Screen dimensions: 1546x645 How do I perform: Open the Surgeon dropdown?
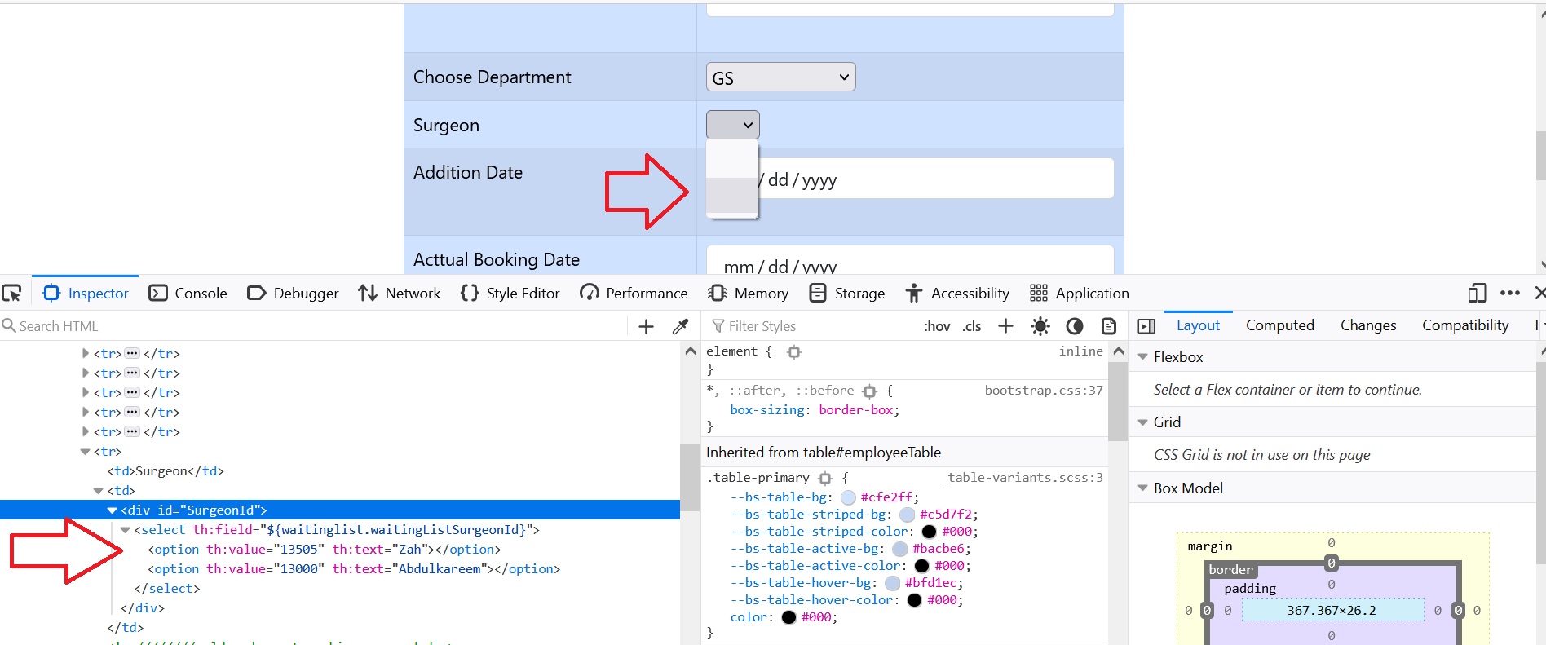tap(732, 125)
